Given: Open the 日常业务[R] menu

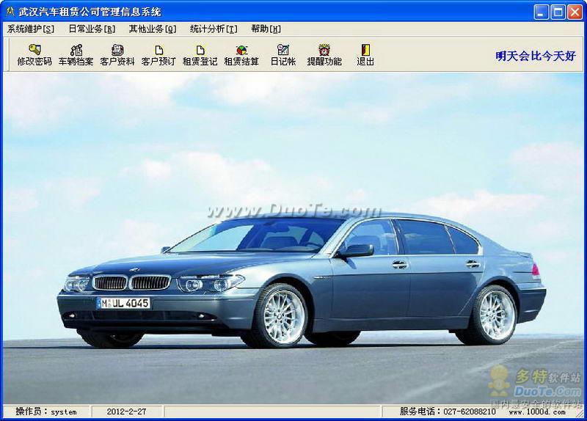Looking at the screenshot, I should 92,29.
